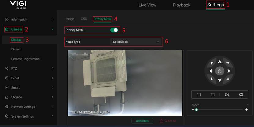Click the Add Area button

[142, 121]
